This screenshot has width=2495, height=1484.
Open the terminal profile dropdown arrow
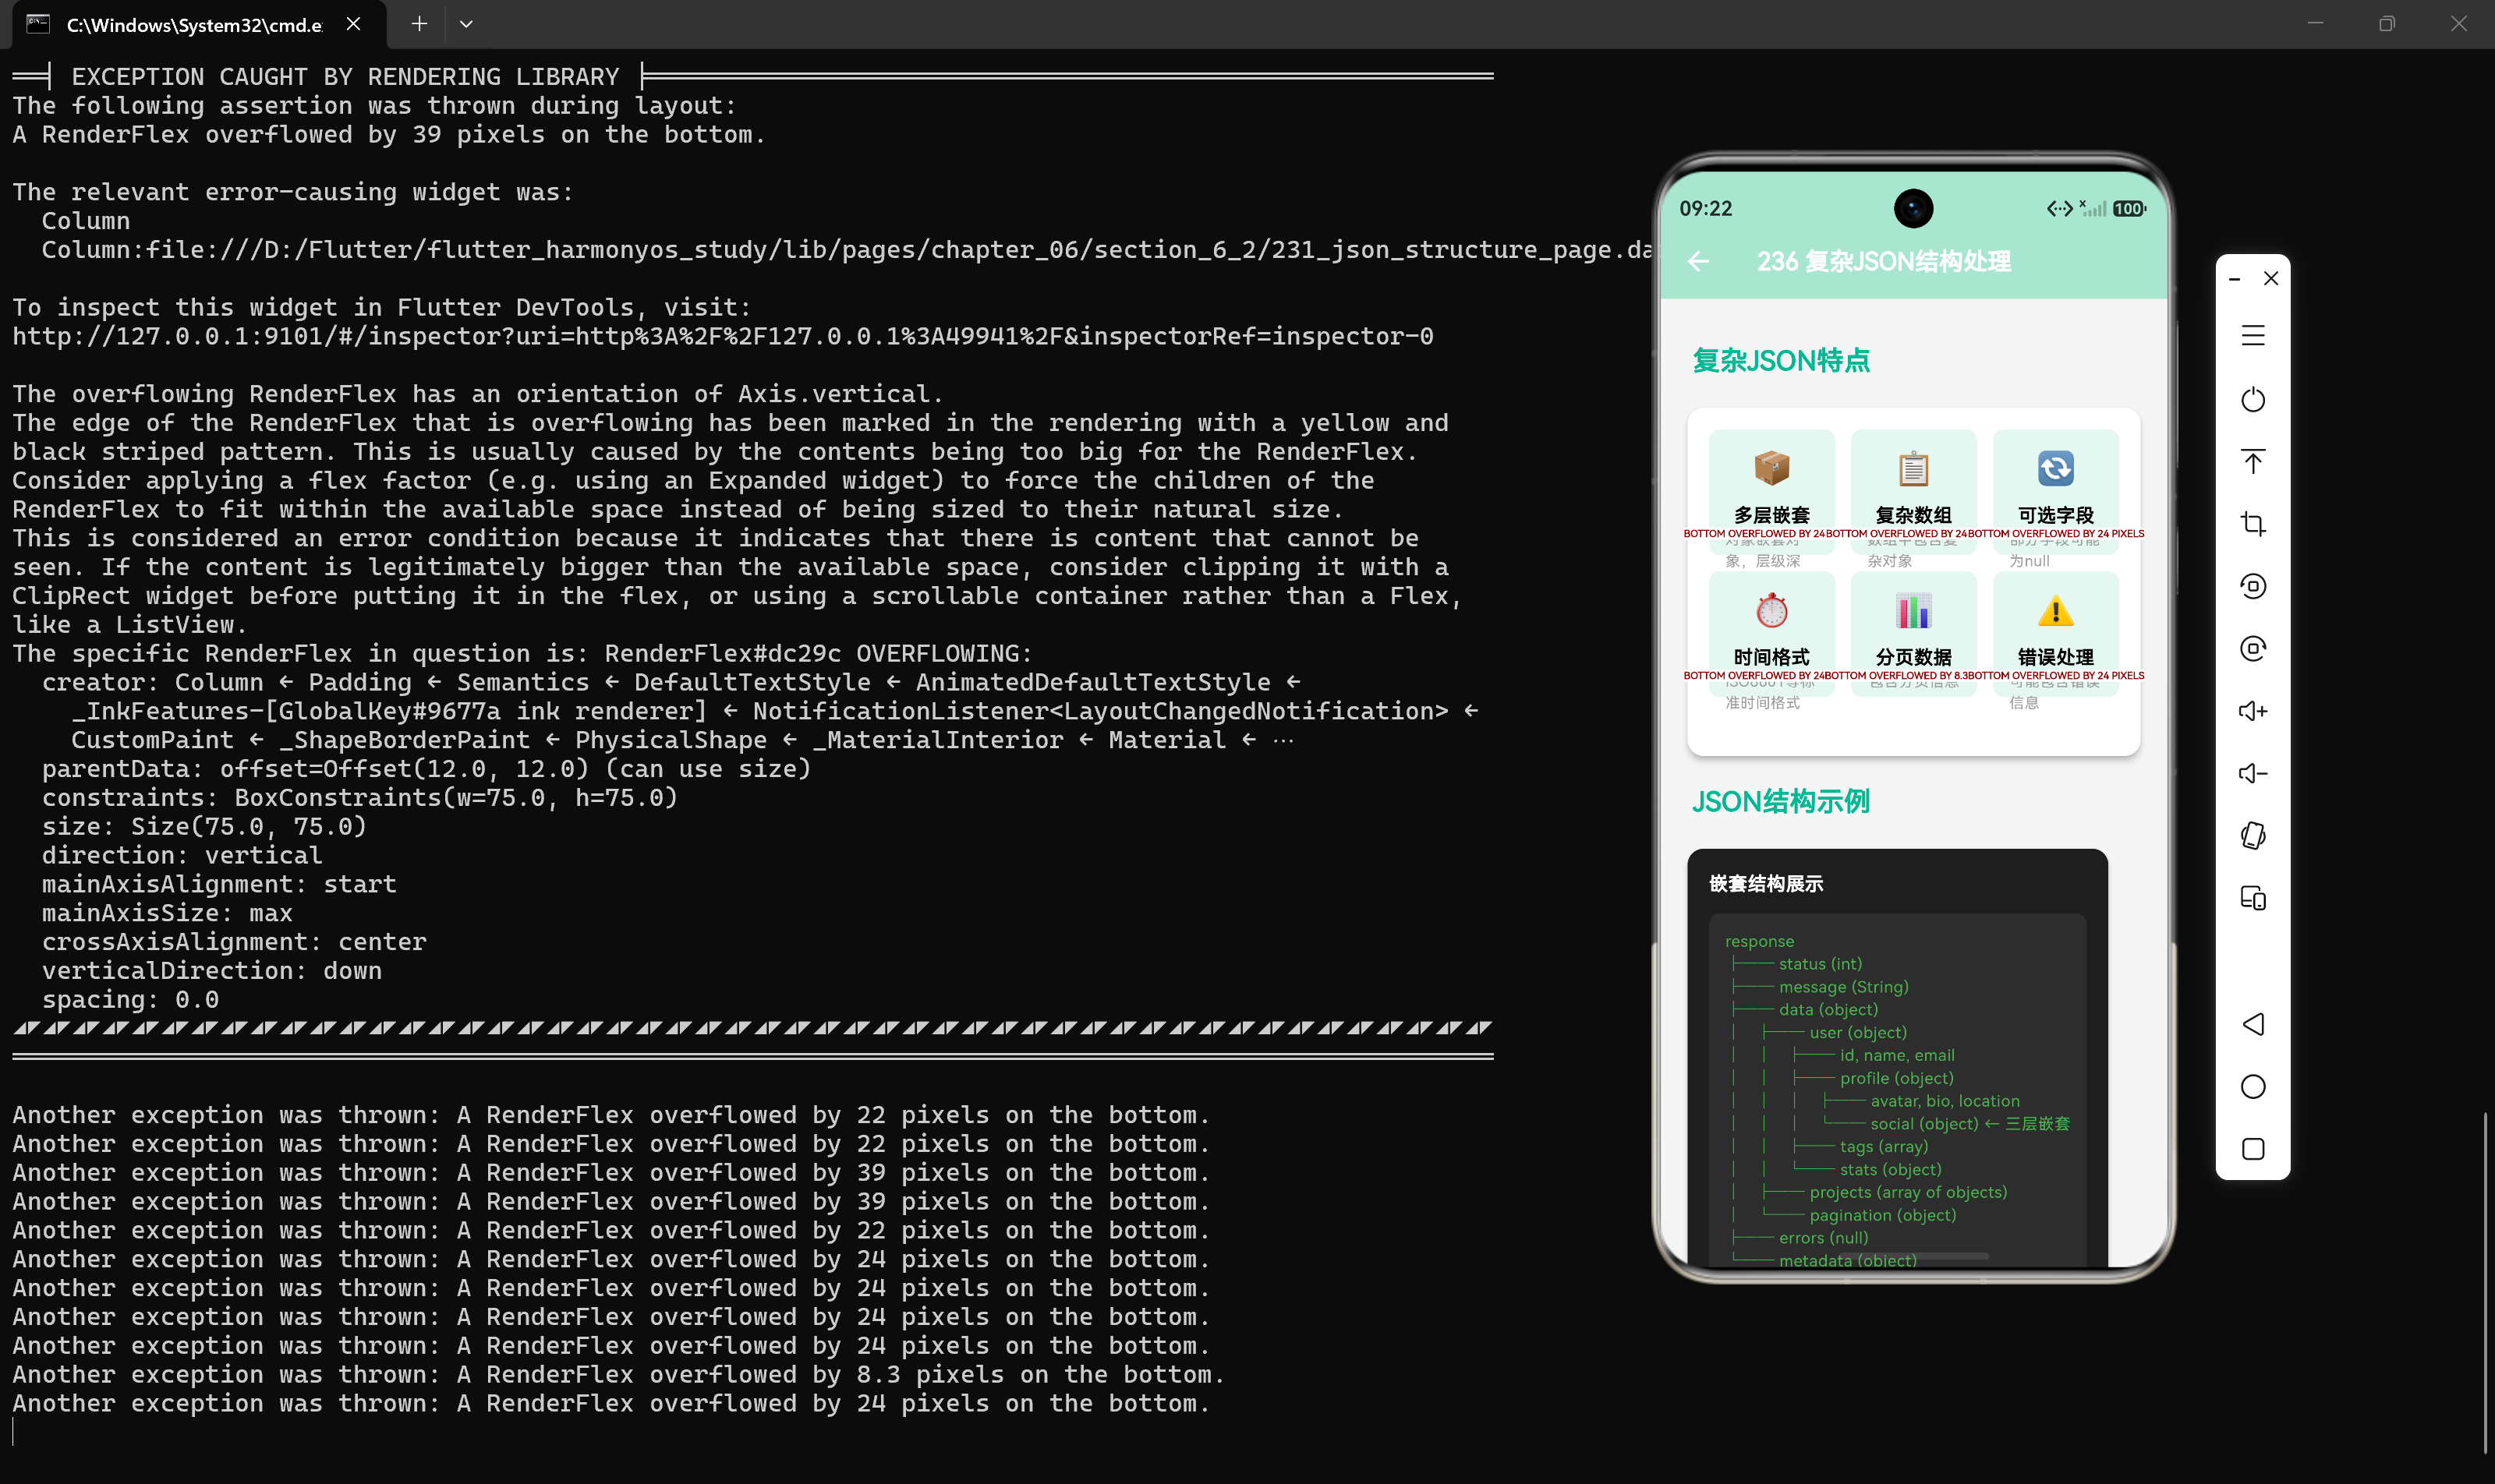466,24
